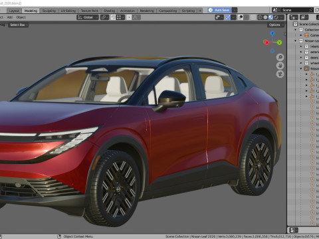
Task: Expand the doors collection
Action: [x=301, y=58]
